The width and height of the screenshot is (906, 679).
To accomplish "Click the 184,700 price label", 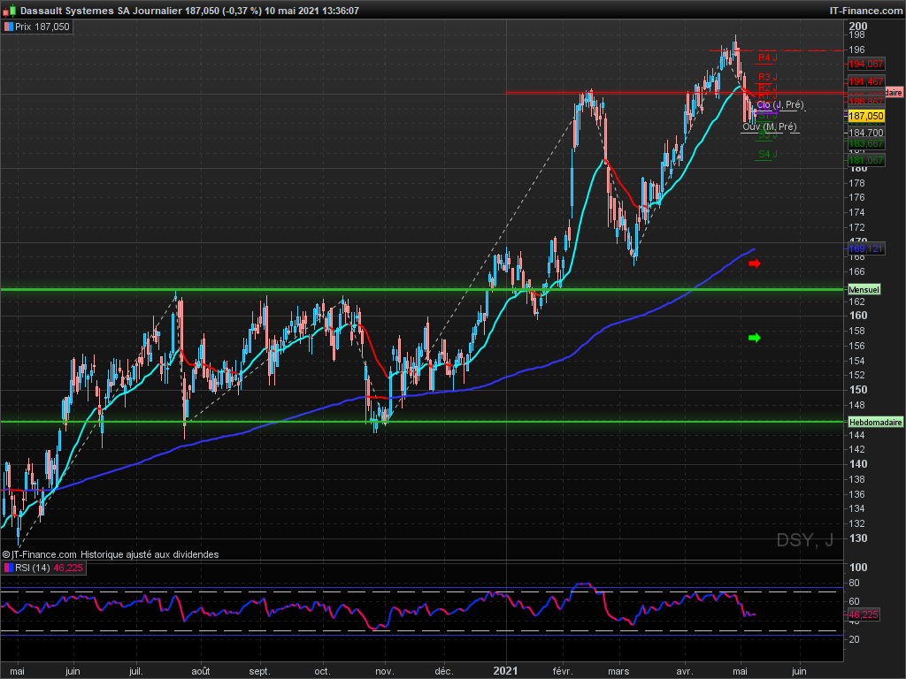I will (x=865, y=133).
